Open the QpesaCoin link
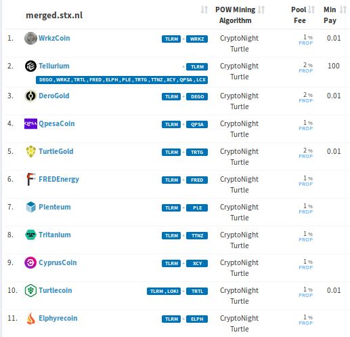 click(x=57, y=123)
